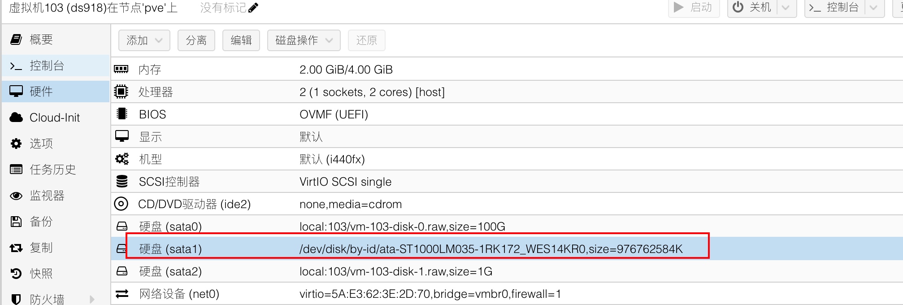The width and height of the screenshot is (903, 305).
Task: Click the CD/DVD drive disc icon
Action: click(121, 204)
